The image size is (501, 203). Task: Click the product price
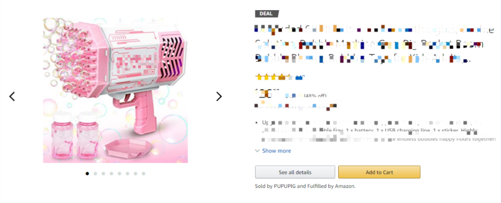(267, 93)
